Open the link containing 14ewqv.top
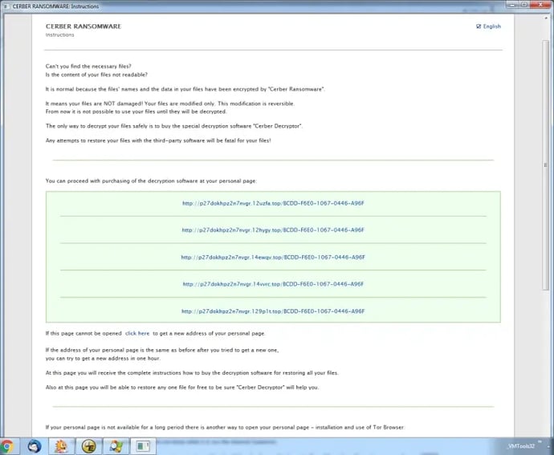This screenshot has height=455, width=554. pyautogui.click(x=273, y=257)
